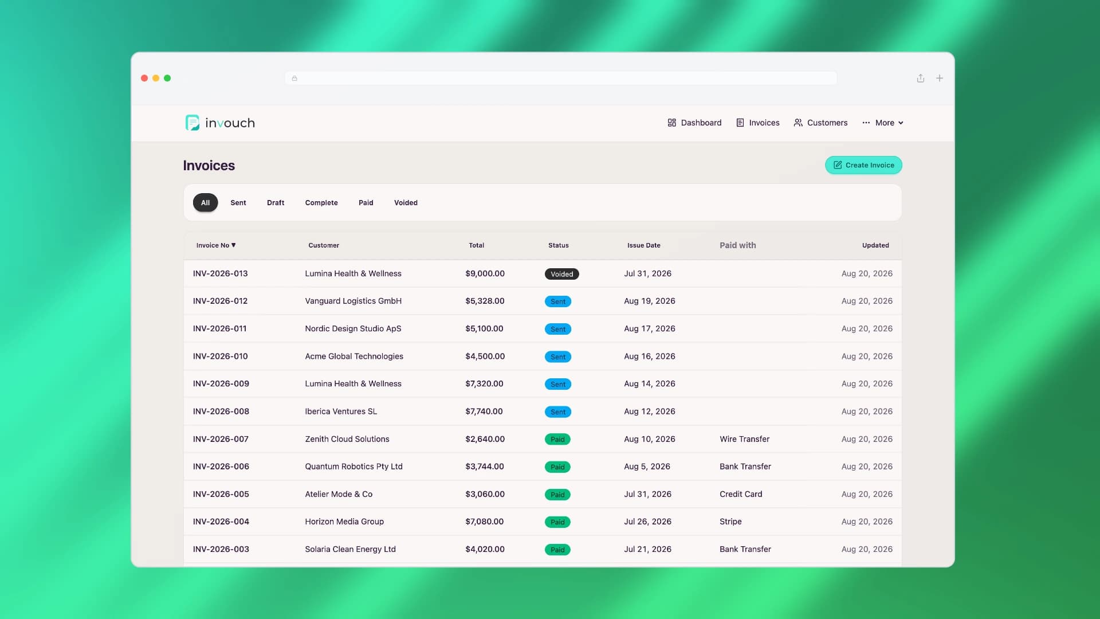Click Wire Transfer payment method

pos(744,439)
